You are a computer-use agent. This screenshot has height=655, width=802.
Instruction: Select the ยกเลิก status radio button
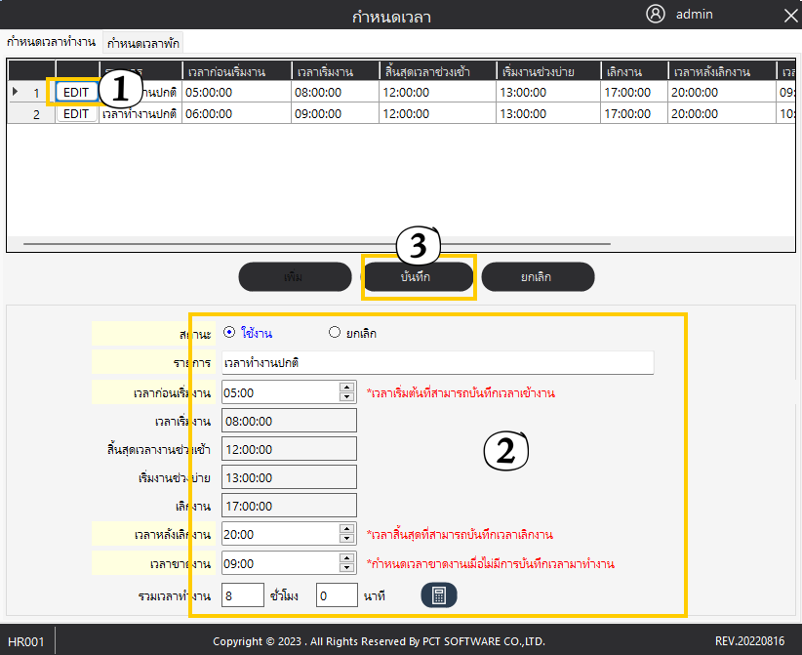pos(335,332)
